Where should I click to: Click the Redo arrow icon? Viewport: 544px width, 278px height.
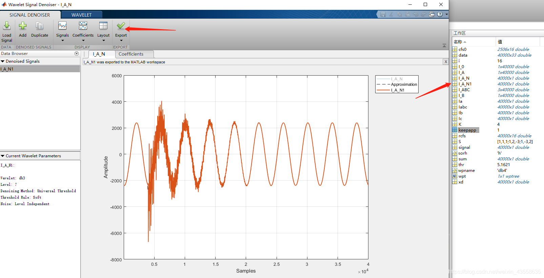[424, 15]
